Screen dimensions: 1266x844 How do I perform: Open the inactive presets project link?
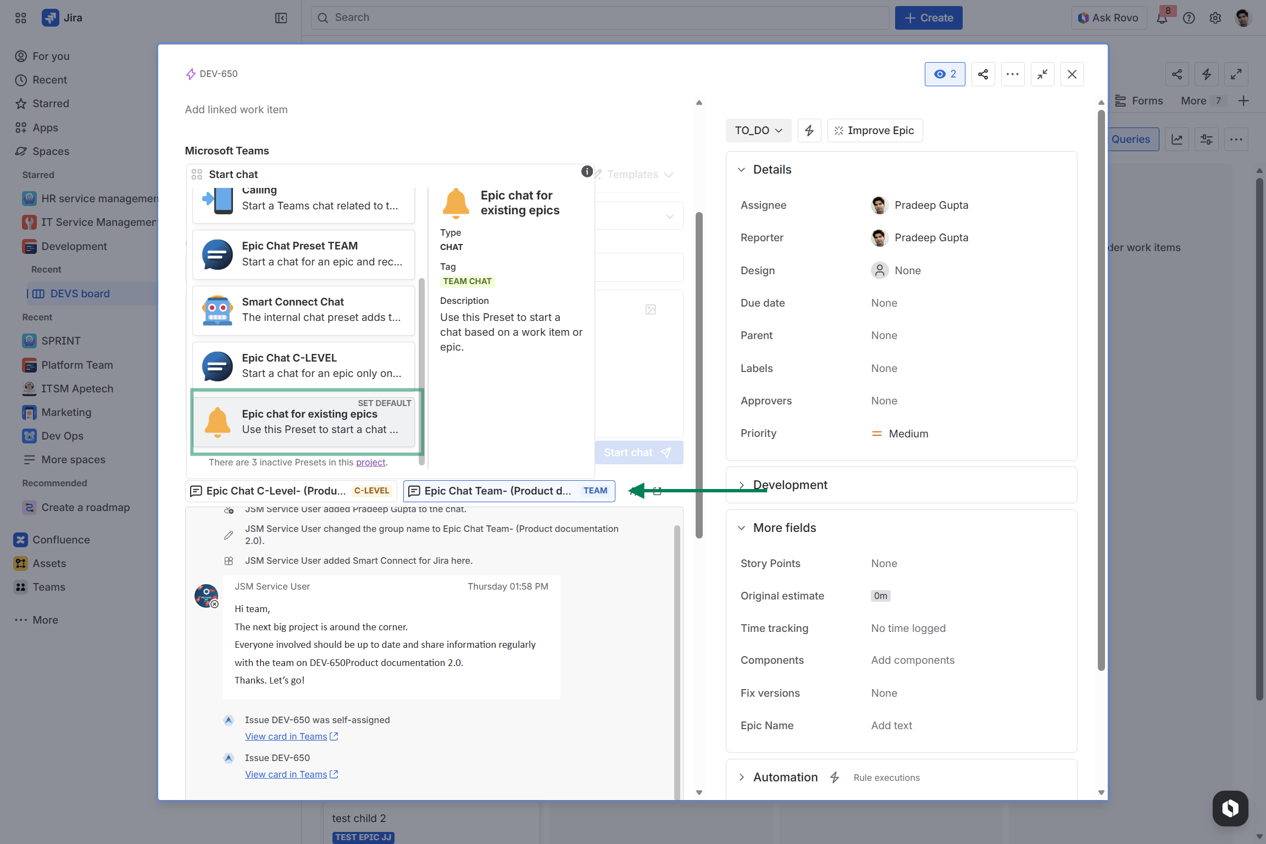pos(371,462)
